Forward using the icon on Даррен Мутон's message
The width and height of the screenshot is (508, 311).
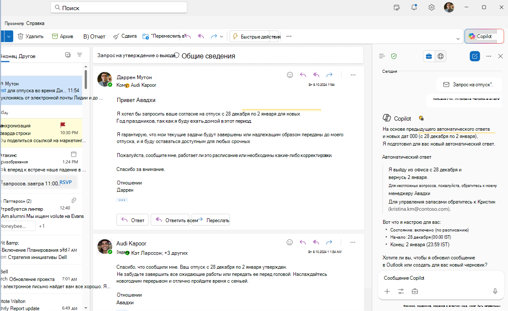point(329,75)
